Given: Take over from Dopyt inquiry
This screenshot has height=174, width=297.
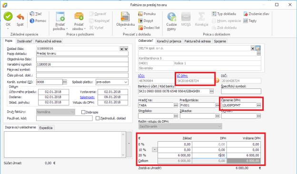Looking at the screenshot, I should (x=146, y=21).
